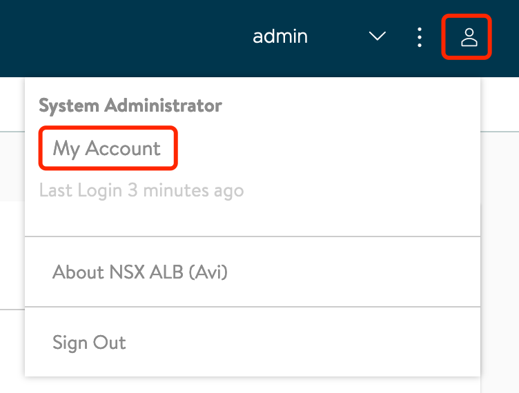
Task: Select the admin tenant label
Action: (280, 37)
